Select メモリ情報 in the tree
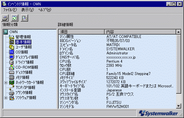This screenshot has height=118, width=184. point(22,78)
